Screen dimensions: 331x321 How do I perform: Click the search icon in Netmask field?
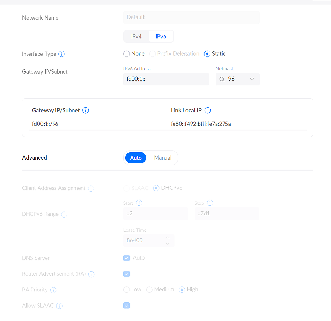tap(222, 79)
